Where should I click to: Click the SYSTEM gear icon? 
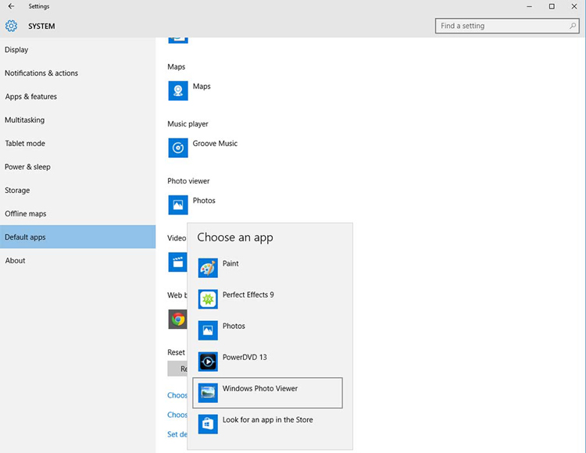[x=11, y=26]
